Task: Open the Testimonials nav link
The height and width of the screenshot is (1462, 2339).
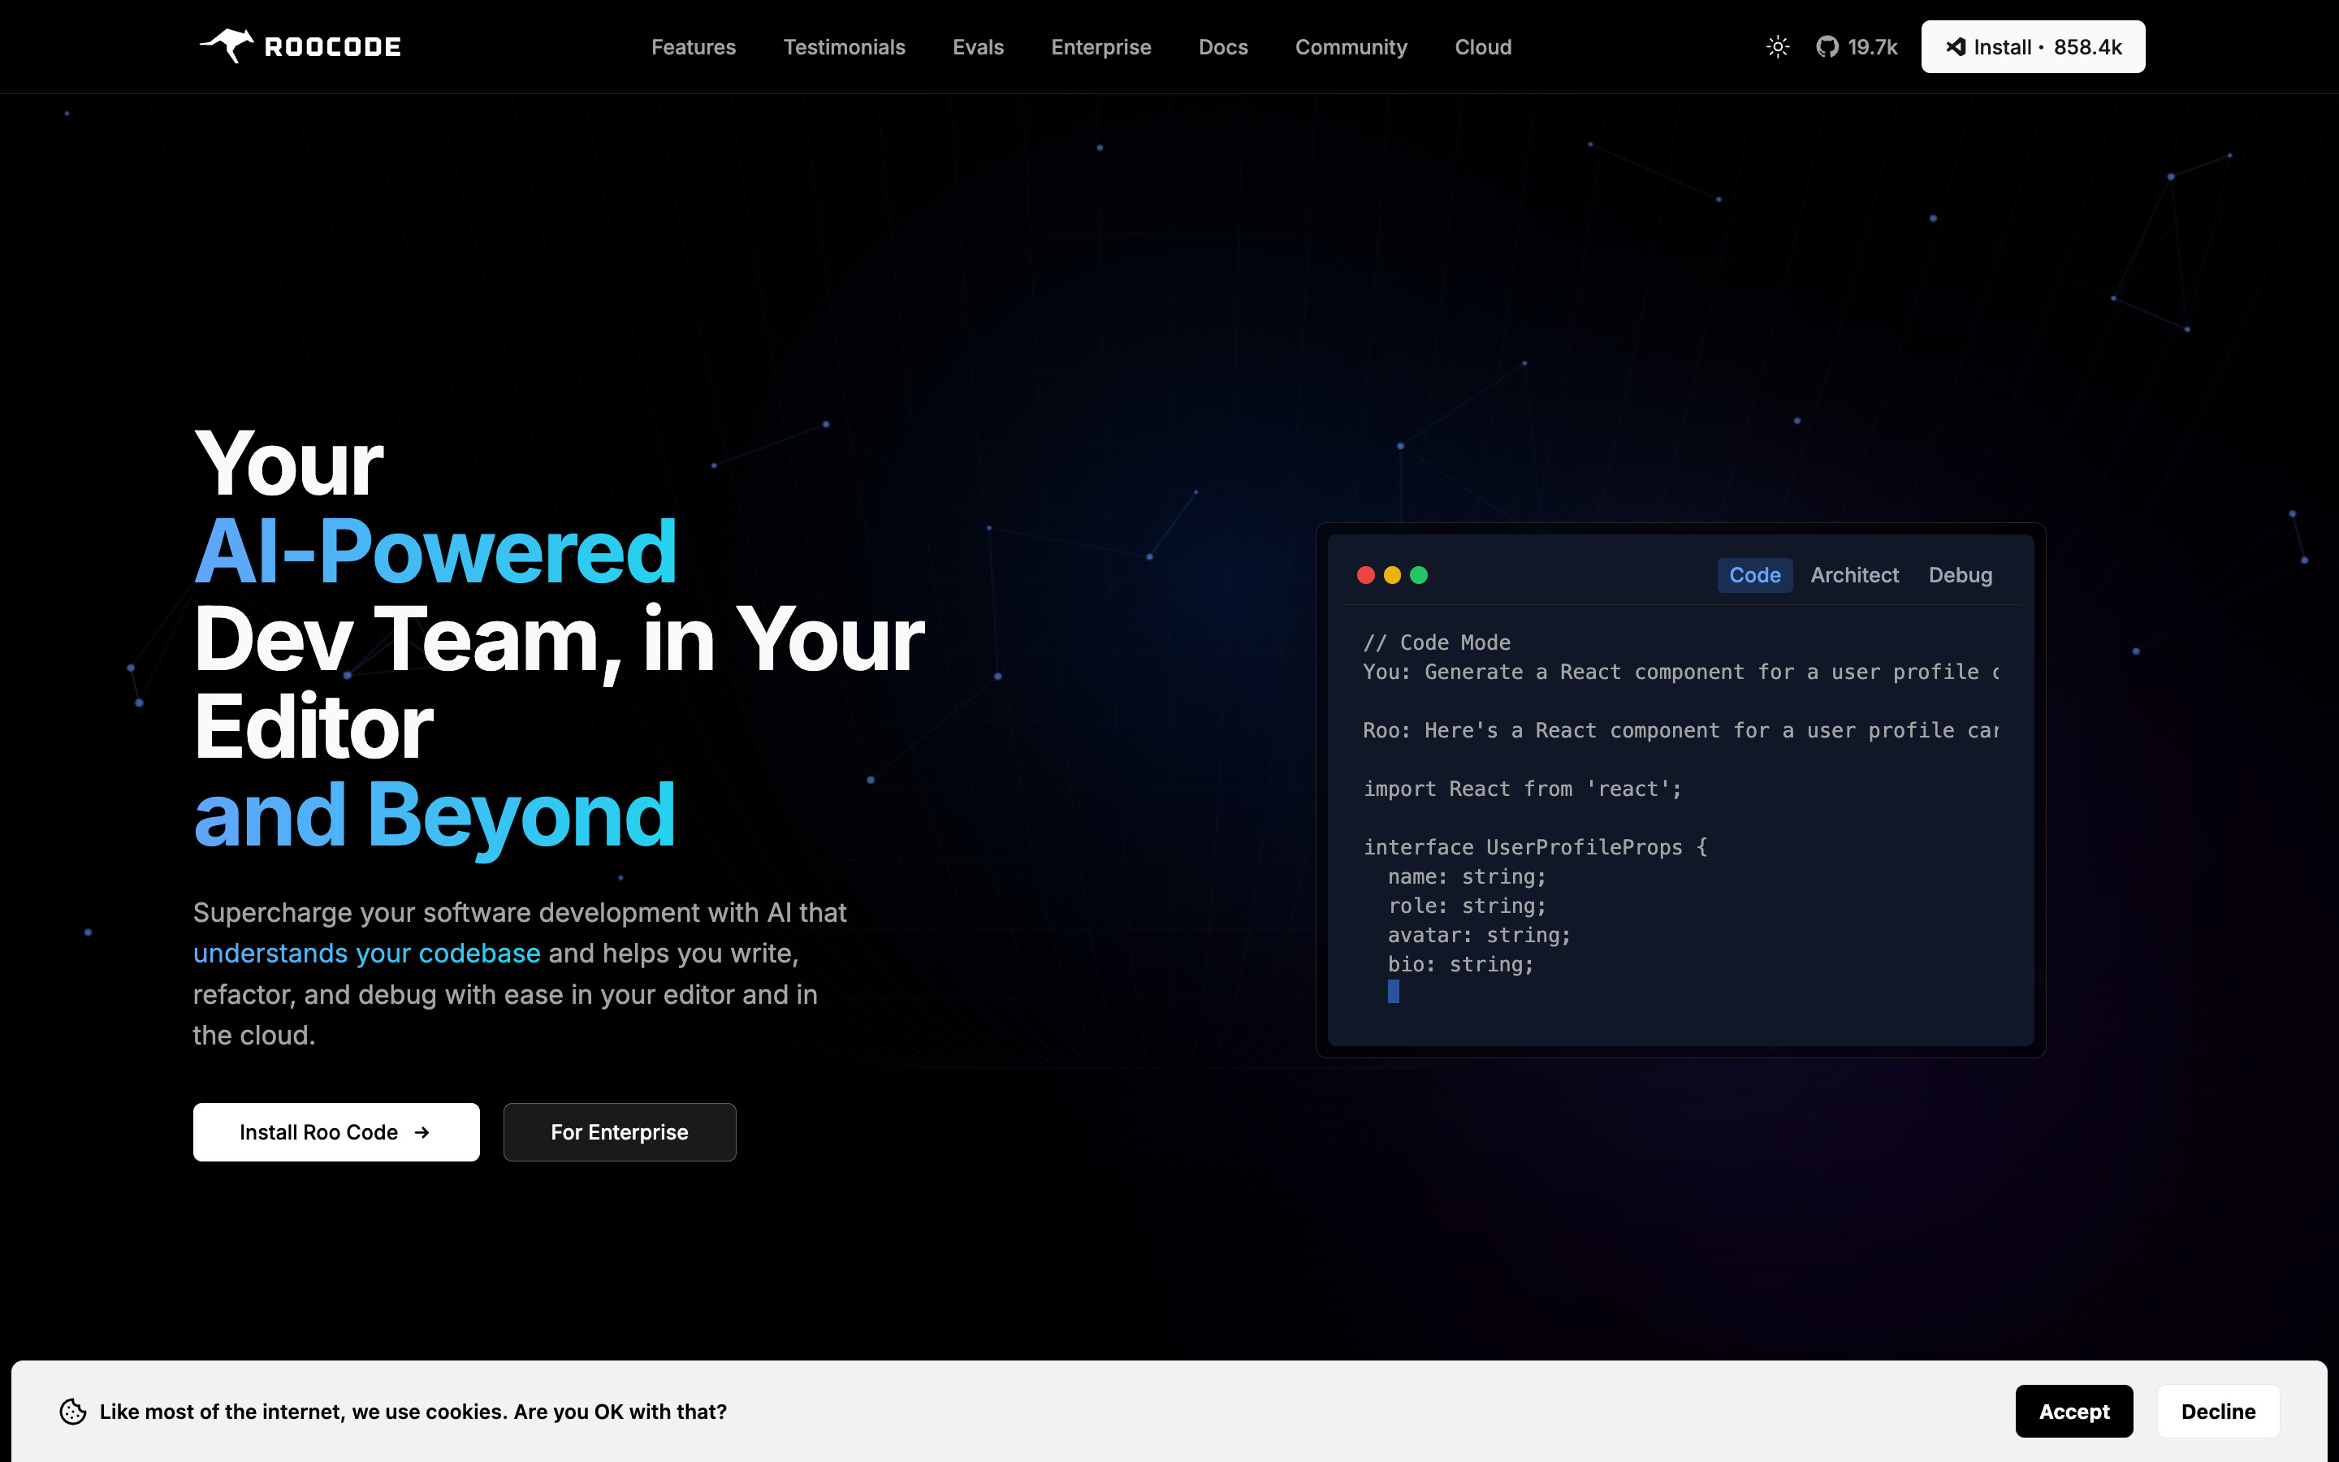Action: coord(844,46)
